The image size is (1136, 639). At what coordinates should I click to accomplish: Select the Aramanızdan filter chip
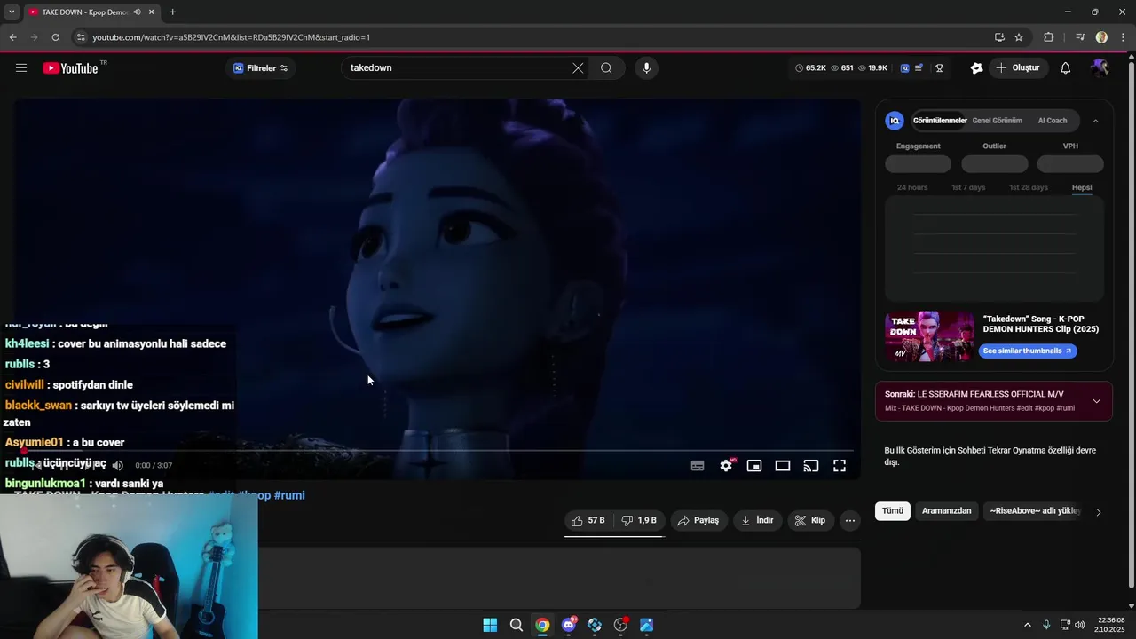click(x=946, y=511)
